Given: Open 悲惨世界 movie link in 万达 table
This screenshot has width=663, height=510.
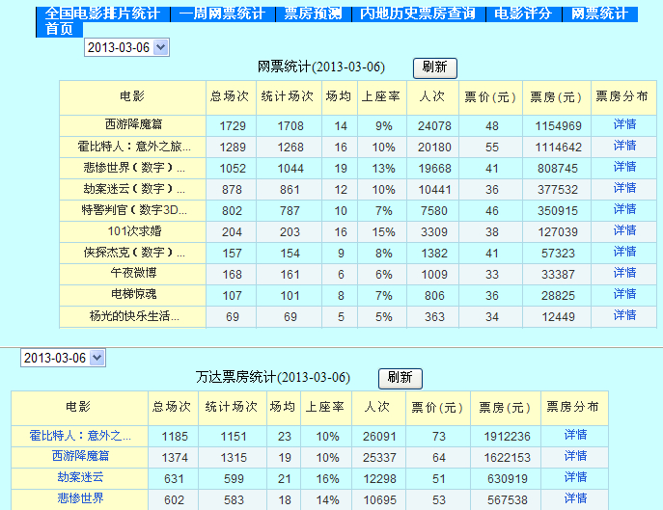Looking at the screenshot, I should [x=80, y=498].
